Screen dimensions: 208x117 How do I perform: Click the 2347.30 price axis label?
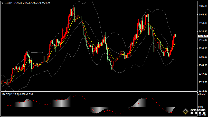tap(196, 74)
